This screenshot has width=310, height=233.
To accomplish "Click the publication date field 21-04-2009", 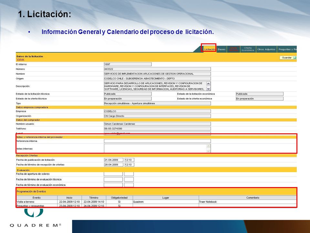I will pos(114,160).
